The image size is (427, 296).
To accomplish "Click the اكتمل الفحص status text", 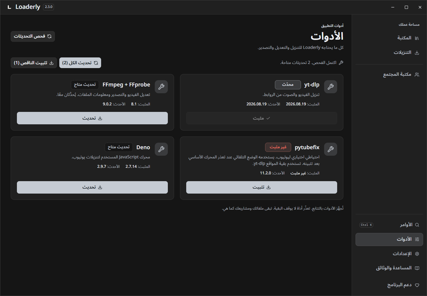I will (x=308, y=63).
